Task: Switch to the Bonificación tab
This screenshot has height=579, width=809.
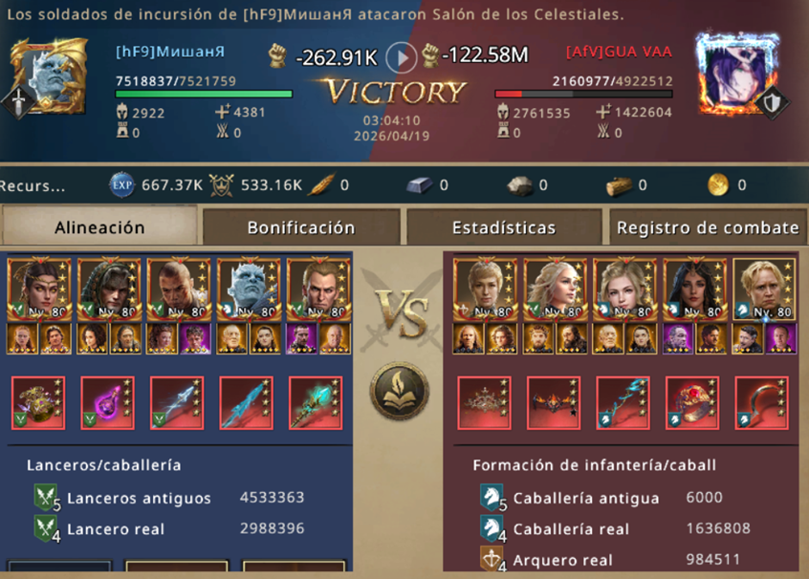Action: [x=301, y=226]
